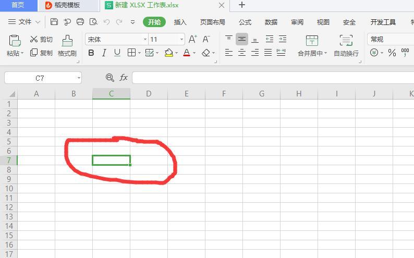414x258 pixels.
Task: Click the Undo arrow icon
Action: 107,22
